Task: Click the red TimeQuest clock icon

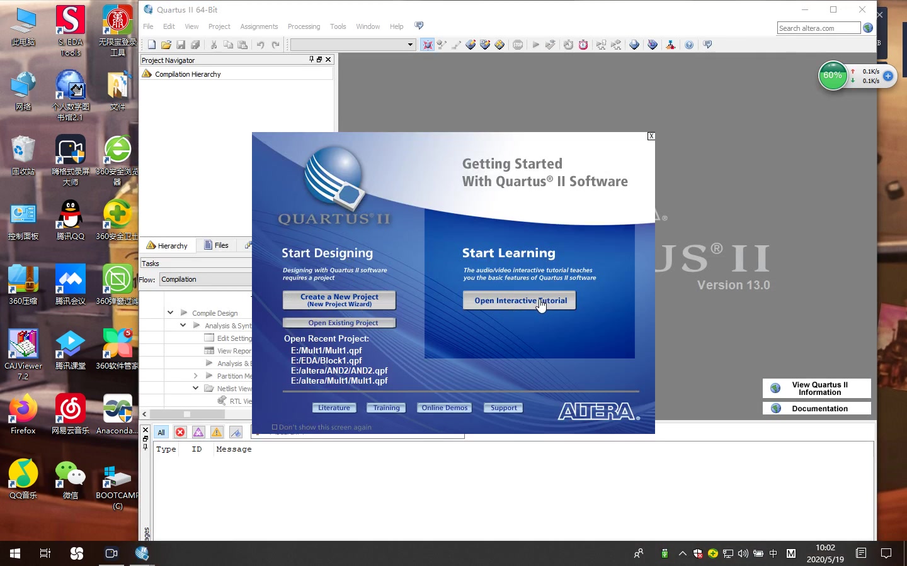Action: tap(583, 45)
